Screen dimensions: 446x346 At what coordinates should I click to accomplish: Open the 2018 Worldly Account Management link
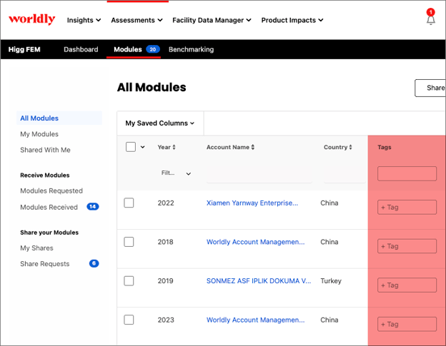255,242
